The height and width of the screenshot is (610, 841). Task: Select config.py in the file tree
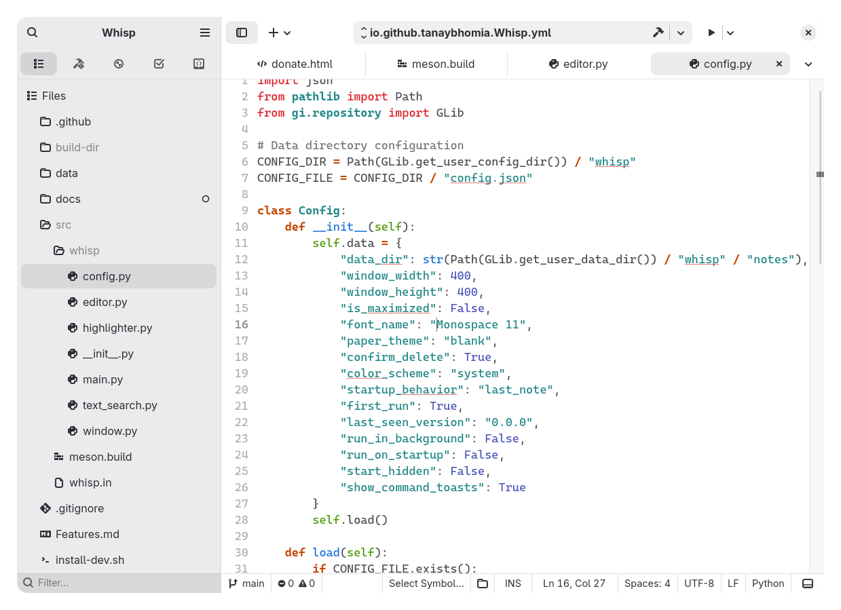119,276
